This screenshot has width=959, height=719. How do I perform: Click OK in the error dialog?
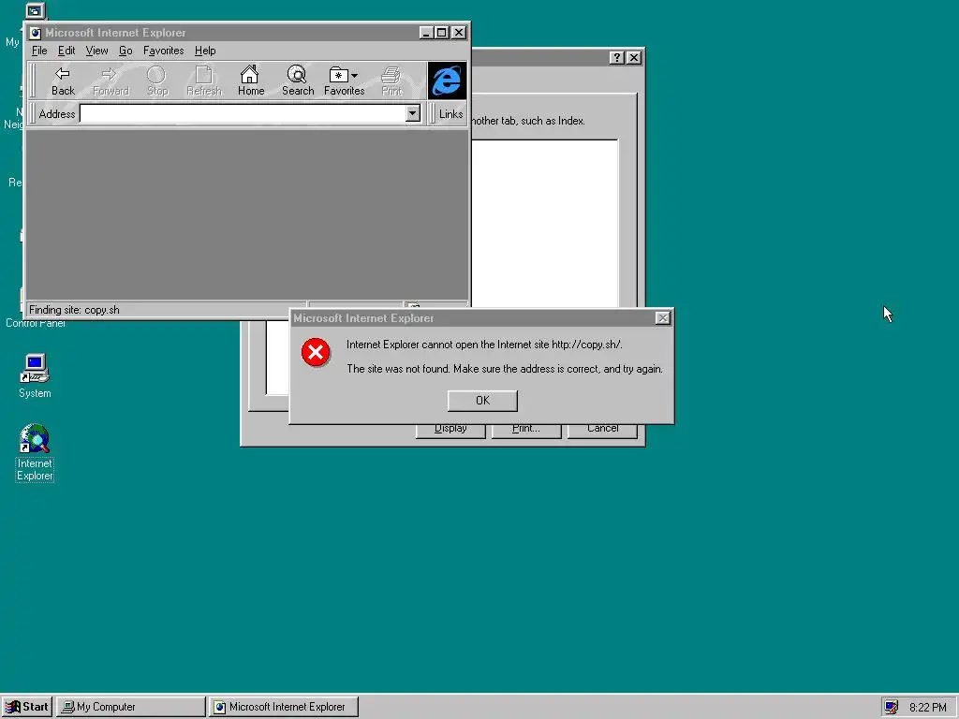[482, 401]
